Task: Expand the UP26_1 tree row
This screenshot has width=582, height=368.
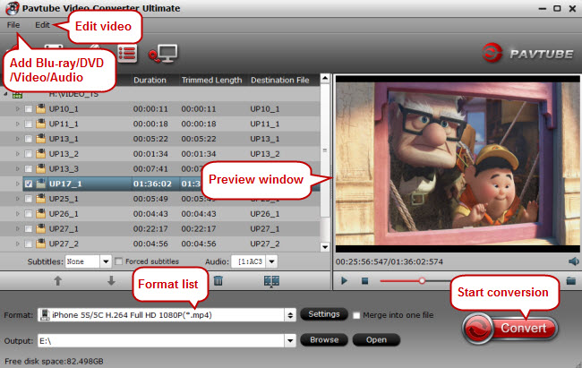Action: tap(17, 214)
